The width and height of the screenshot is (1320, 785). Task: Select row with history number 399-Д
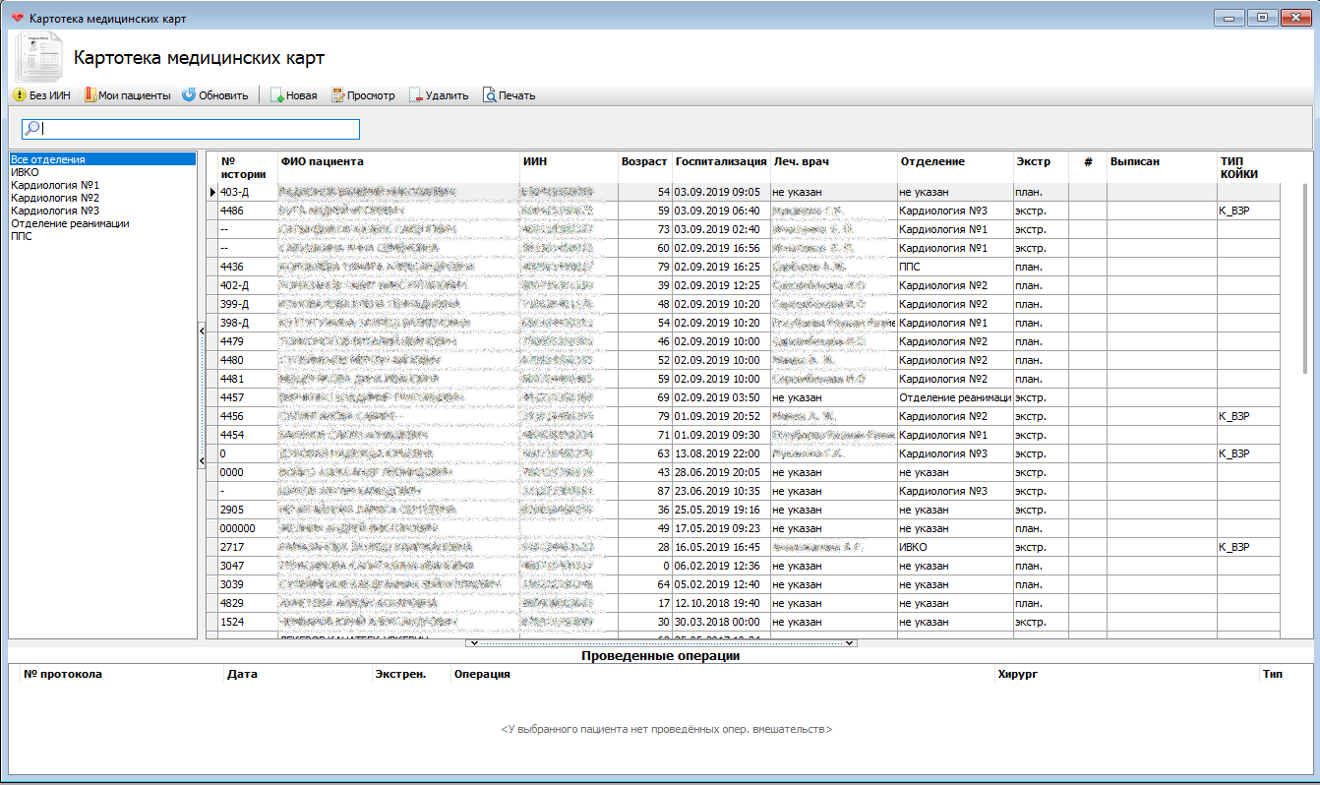[x=743, y=304]
